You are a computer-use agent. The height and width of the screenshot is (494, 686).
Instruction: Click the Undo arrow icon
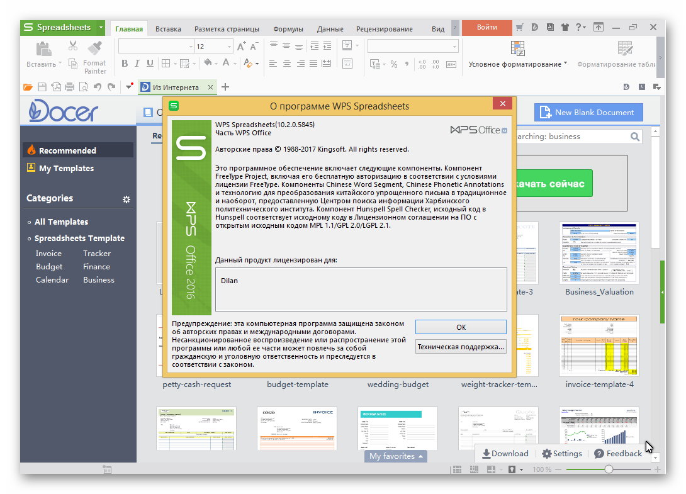pos(98,87)
